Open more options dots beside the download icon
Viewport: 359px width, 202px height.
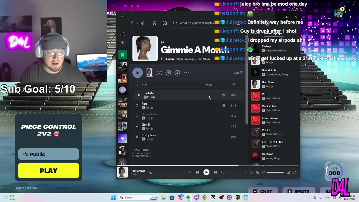186,73
